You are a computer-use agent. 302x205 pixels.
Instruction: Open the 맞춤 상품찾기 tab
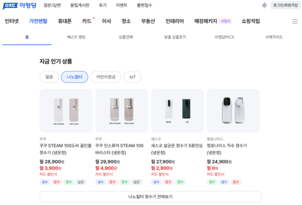pos(175,37)
